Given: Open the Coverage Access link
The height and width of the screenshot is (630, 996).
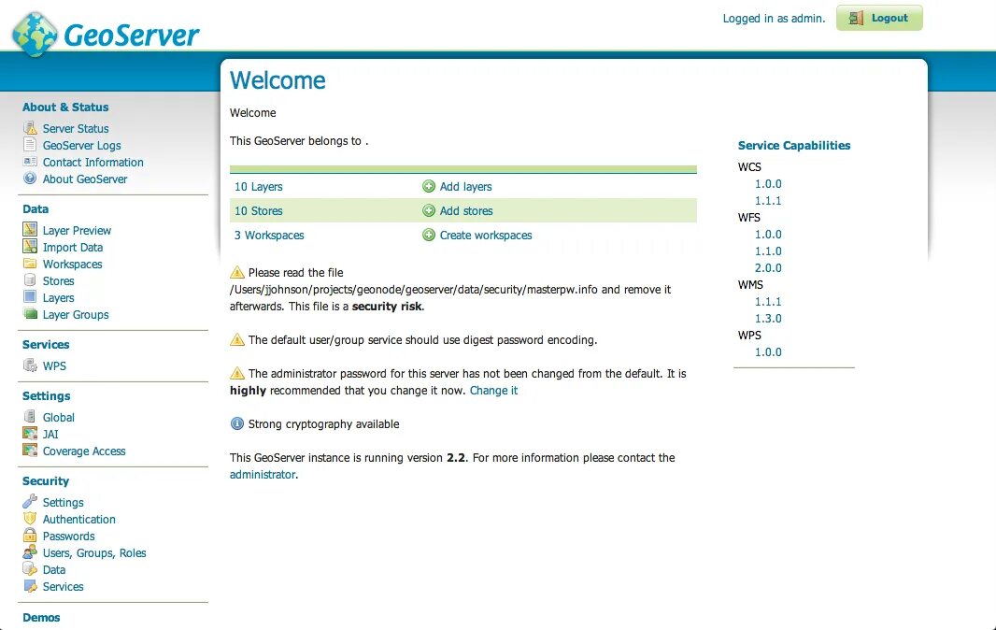Looking at the screenshot, I should (x=84, y=451).
